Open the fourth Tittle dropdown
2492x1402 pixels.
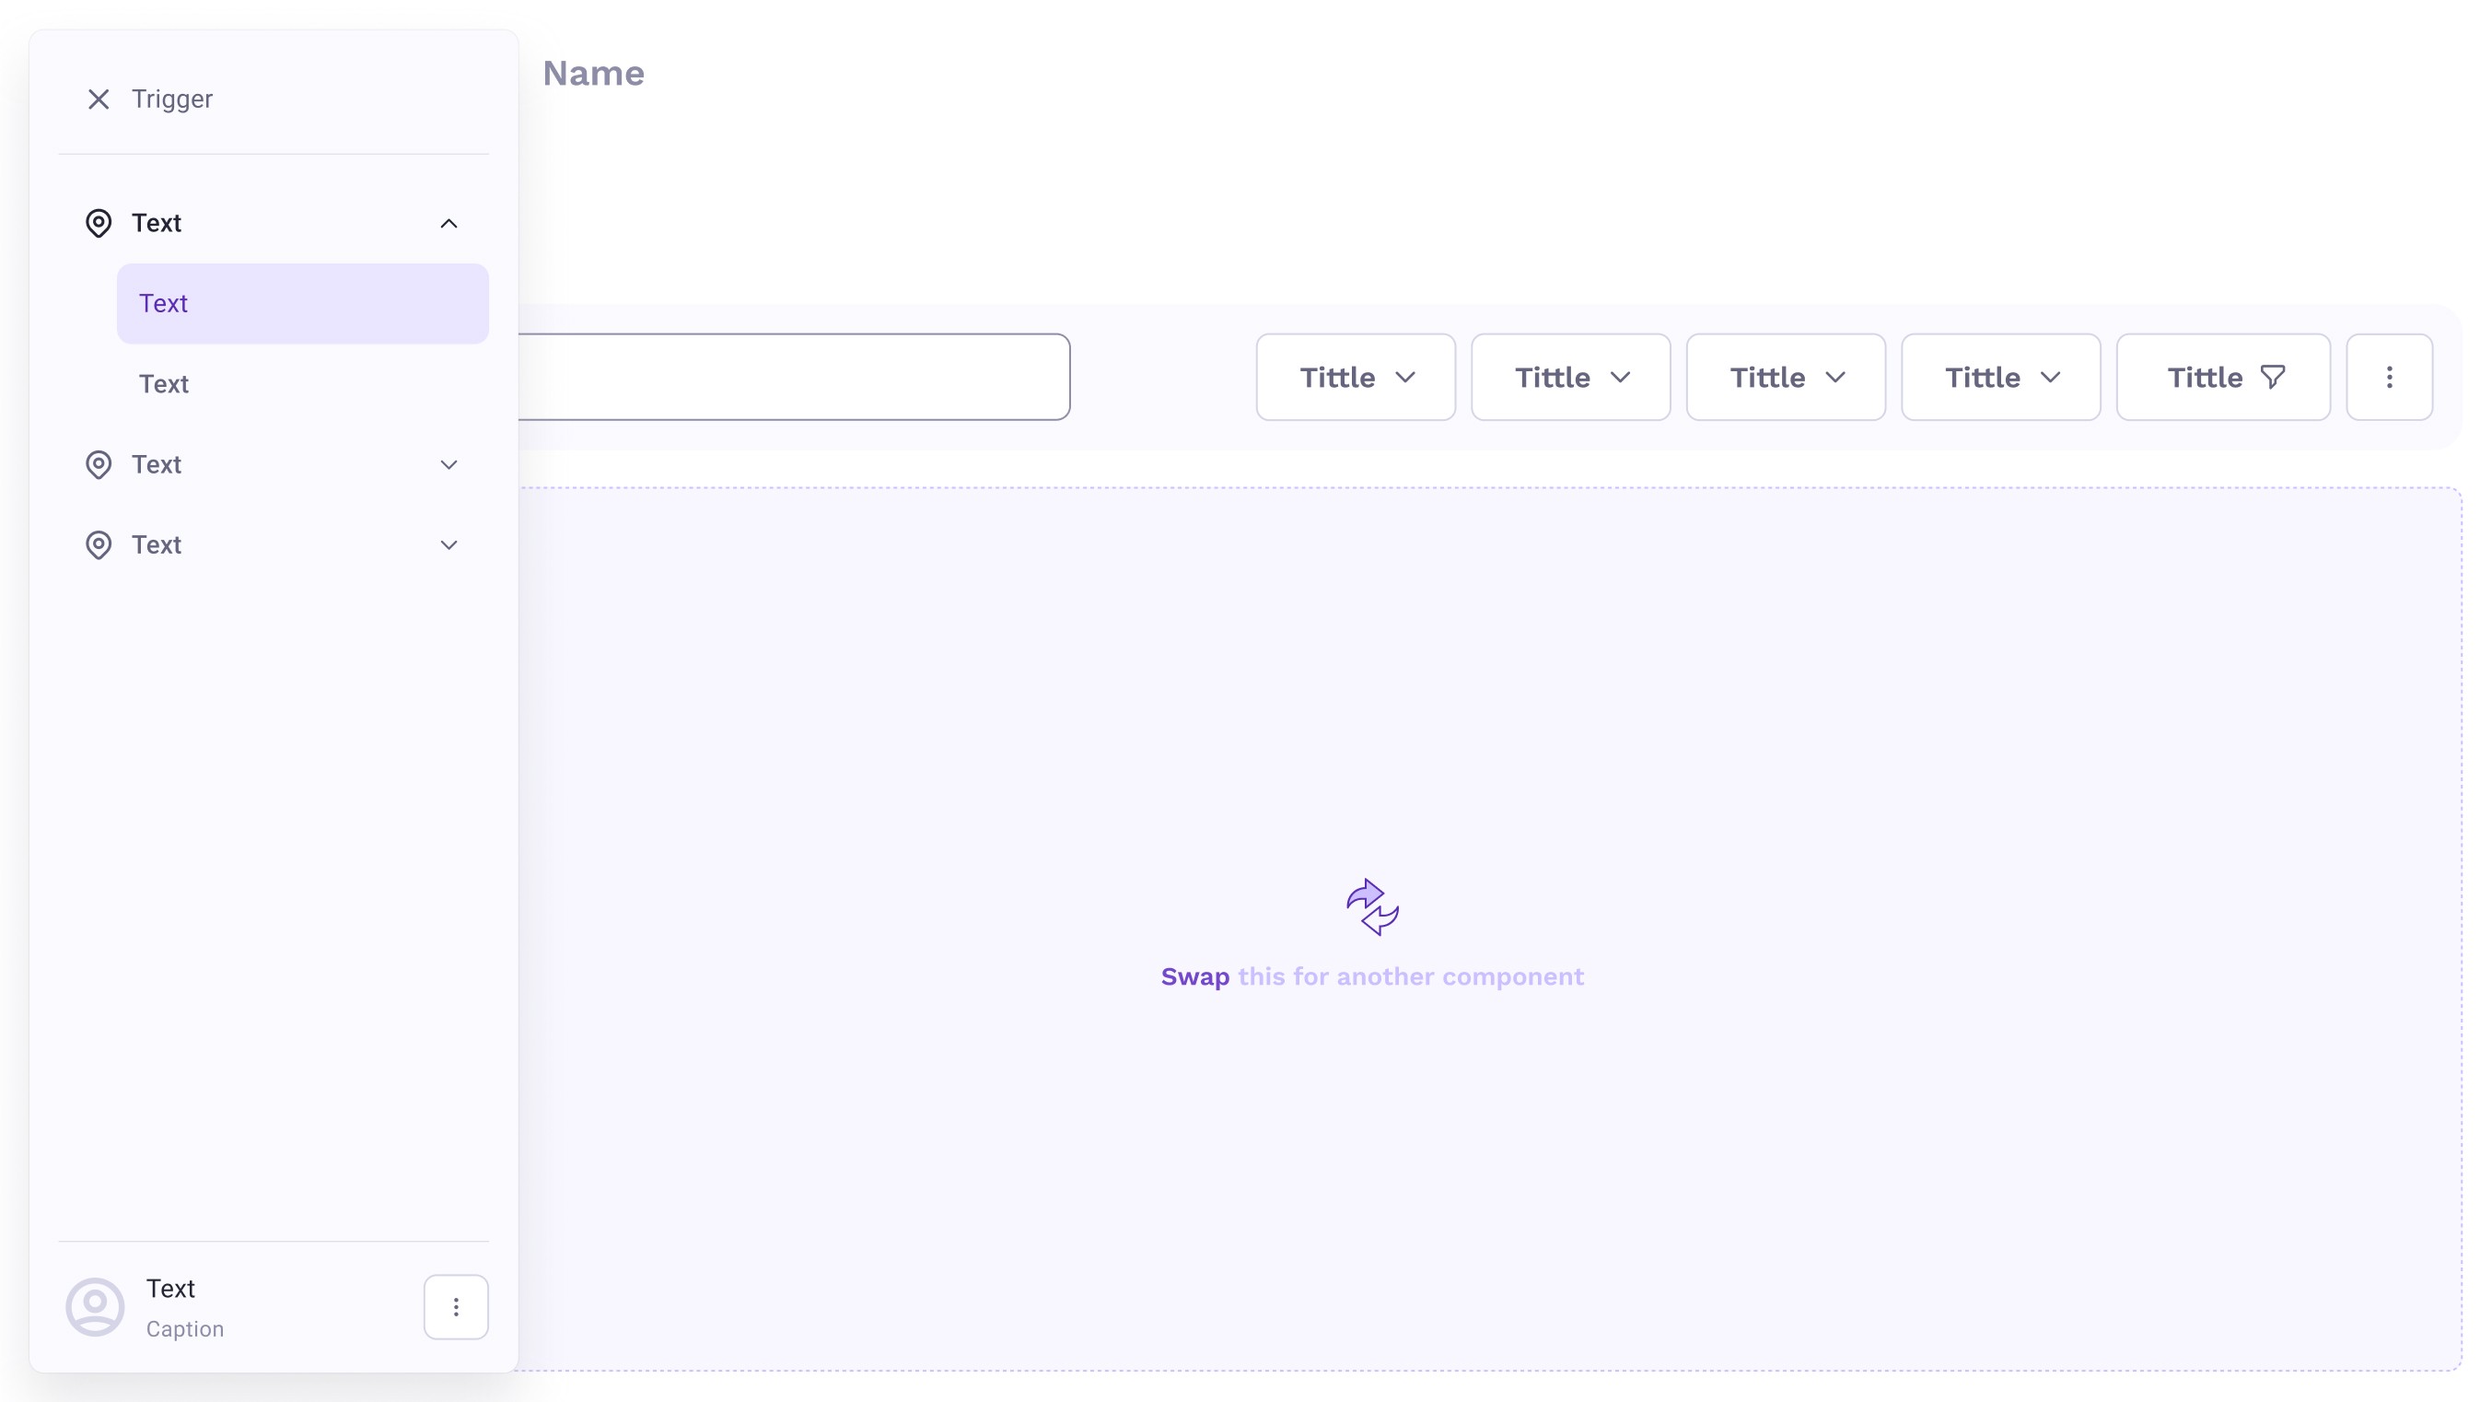[x=2000, y=377]
